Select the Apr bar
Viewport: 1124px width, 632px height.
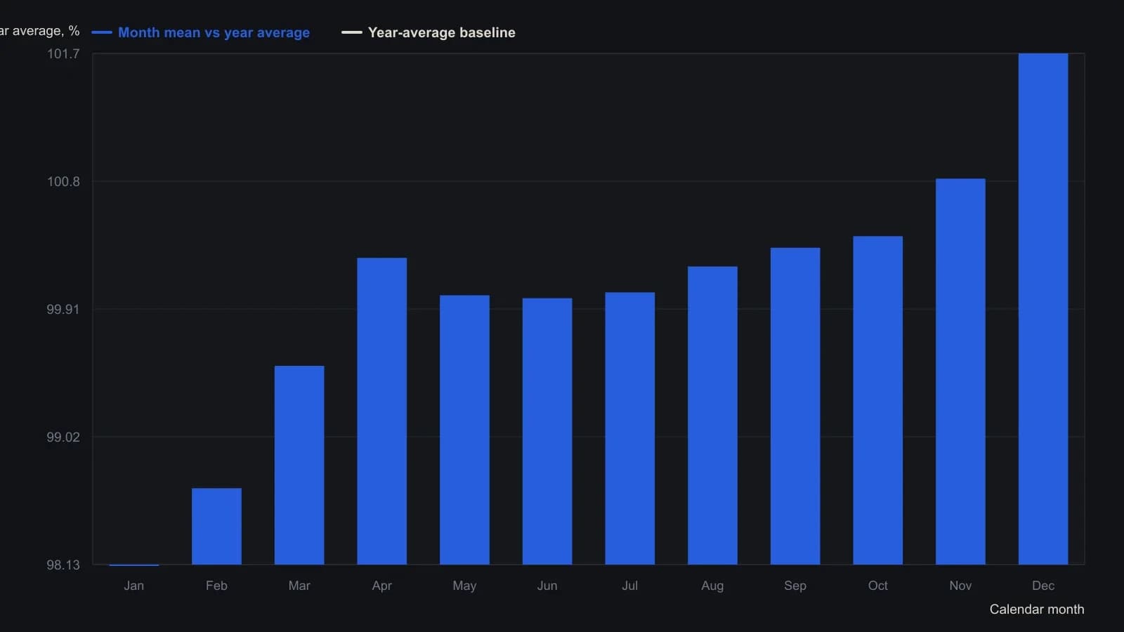pos(382,412)
